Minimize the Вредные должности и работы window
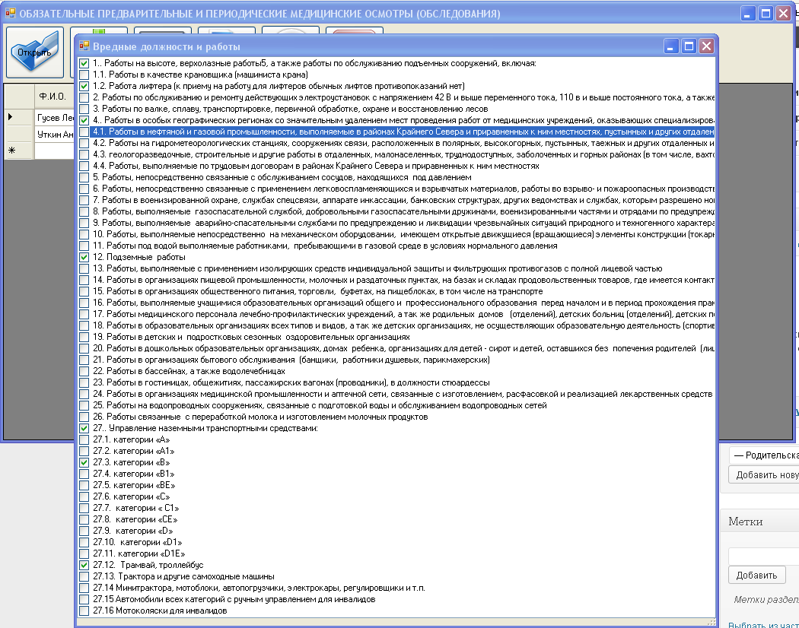 672,46
